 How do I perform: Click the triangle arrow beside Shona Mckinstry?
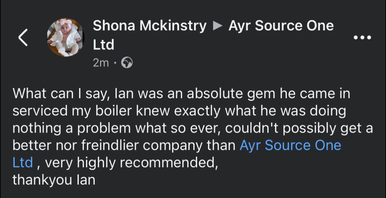pos(218,26)
